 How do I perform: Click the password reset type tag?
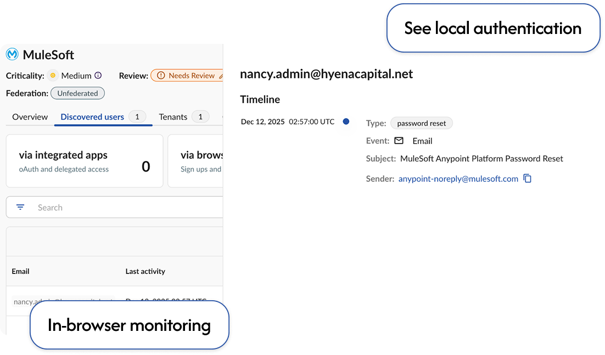click(x=421, y=123)
